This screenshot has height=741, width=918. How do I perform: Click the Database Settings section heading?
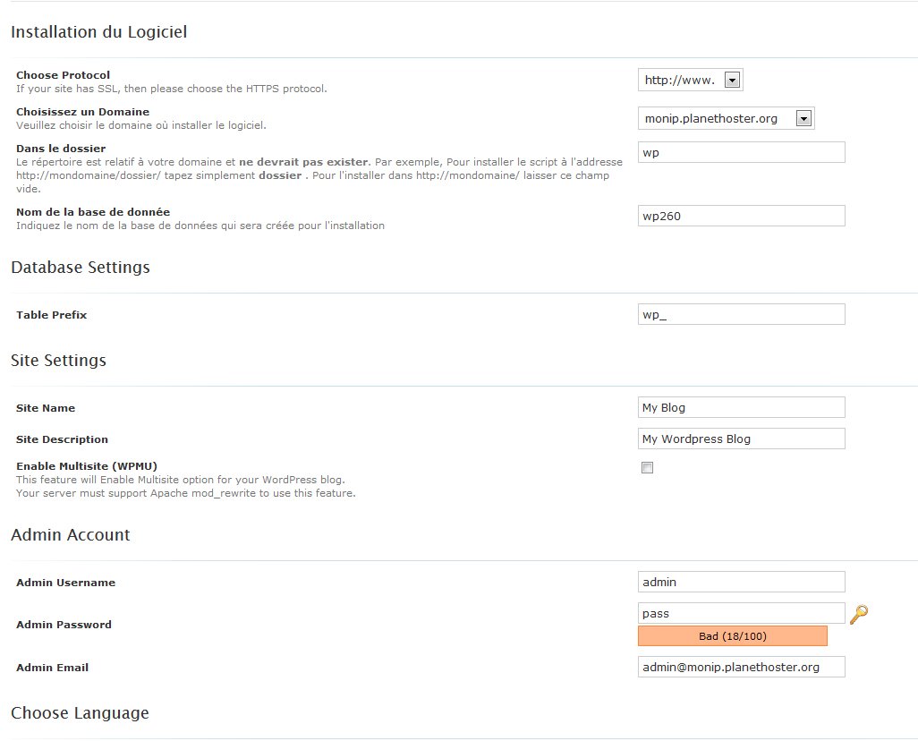click(81, 267)
